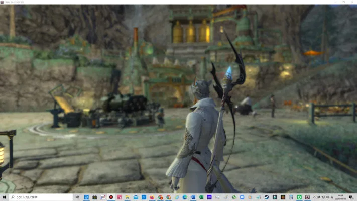Open the Mail envelope app
Image resolution: width=357 pixels, height=201 pixels.
[x=136, y=197]
